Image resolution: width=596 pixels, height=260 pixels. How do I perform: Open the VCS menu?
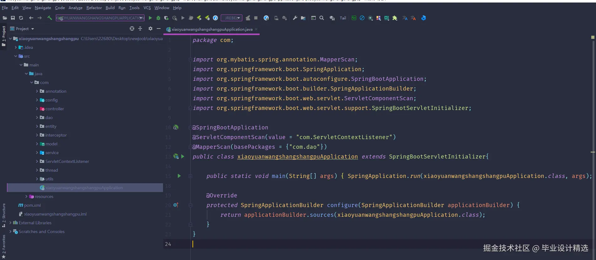click(x=147, y=8)
